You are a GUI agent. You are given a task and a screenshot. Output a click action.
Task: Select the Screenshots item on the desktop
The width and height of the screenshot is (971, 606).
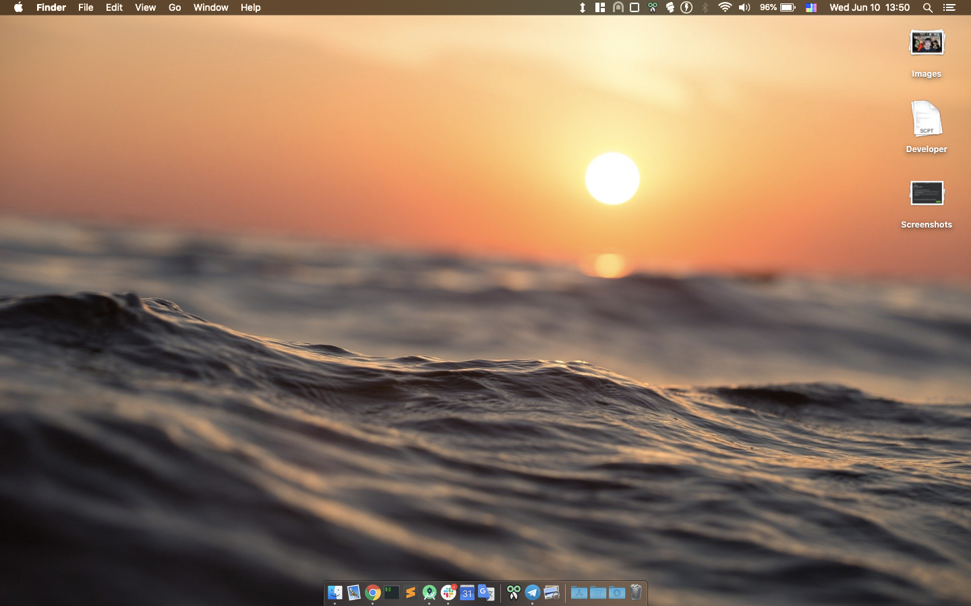tap(926, 194)
